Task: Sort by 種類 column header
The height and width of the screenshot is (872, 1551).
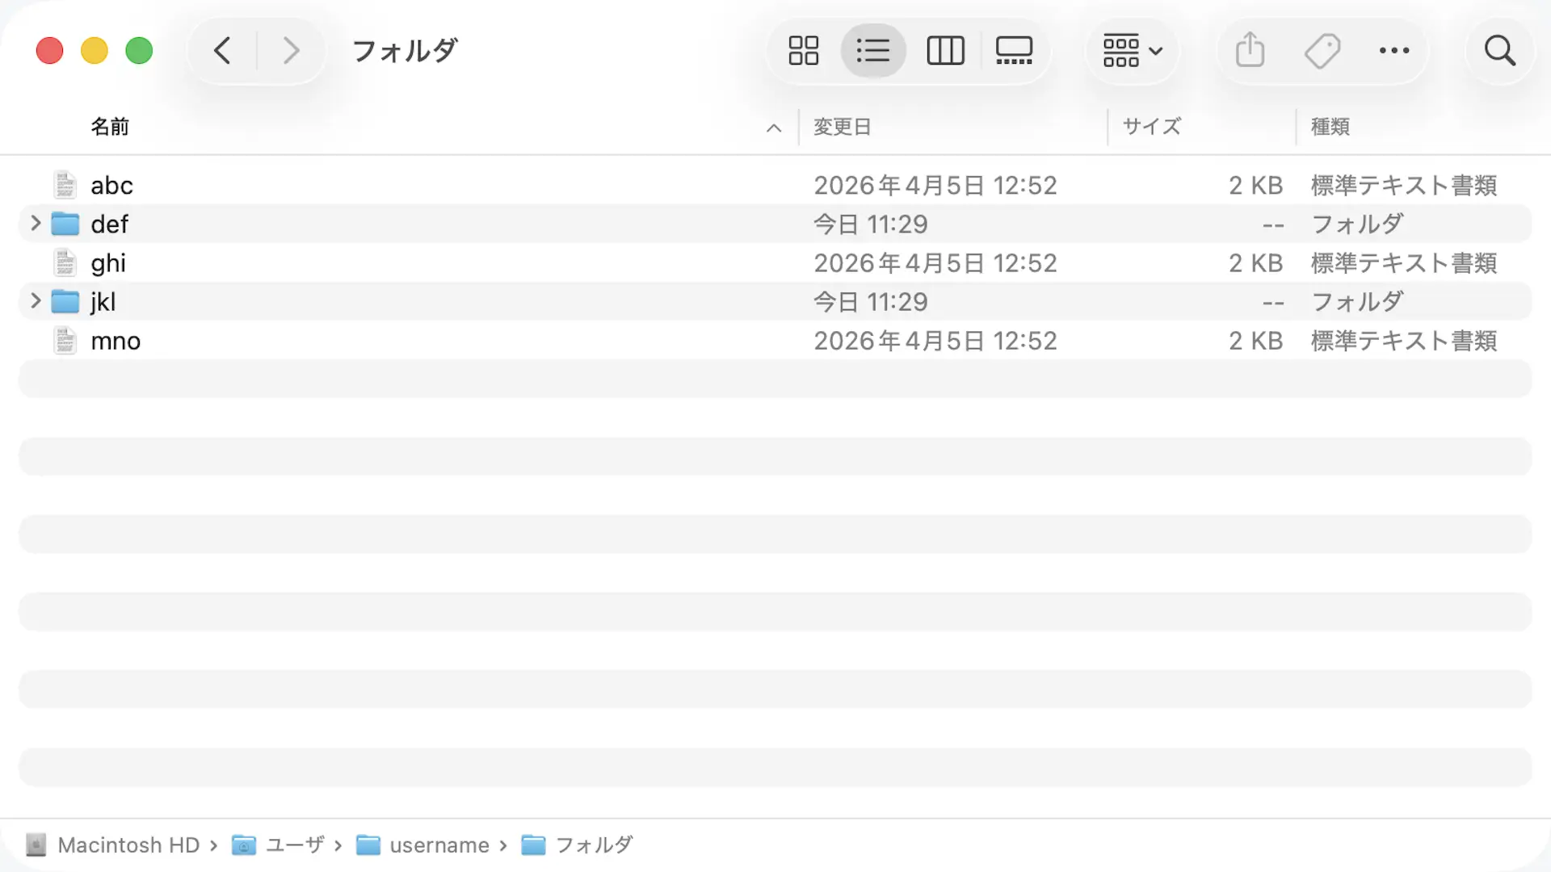Action: 1330,127
